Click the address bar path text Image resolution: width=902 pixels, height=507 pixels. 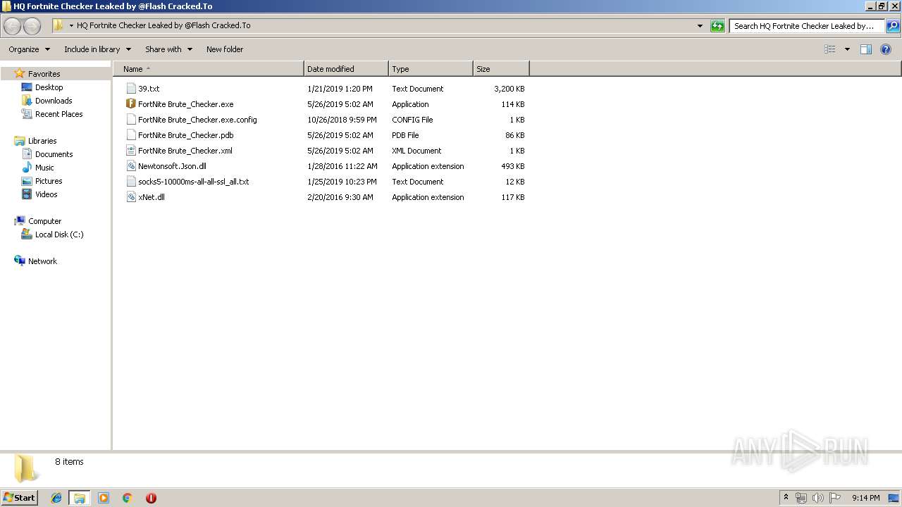[163, 25]
